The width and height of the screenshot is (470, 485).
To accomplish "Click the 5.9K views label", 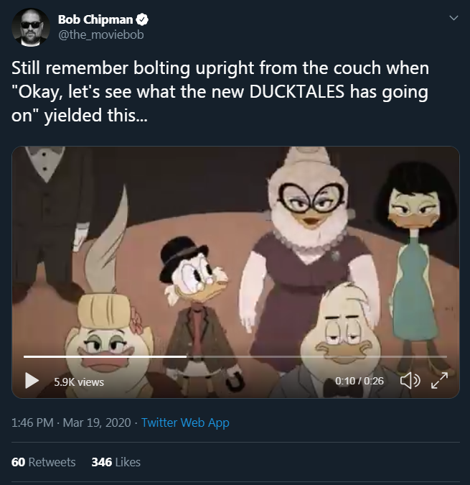I will [79, 382].
